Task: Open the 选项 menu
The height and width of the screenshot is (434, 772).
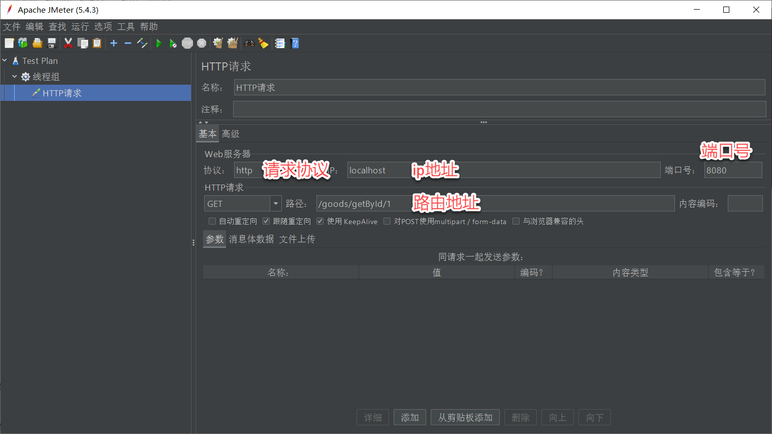Action: (x=103, y=27)
